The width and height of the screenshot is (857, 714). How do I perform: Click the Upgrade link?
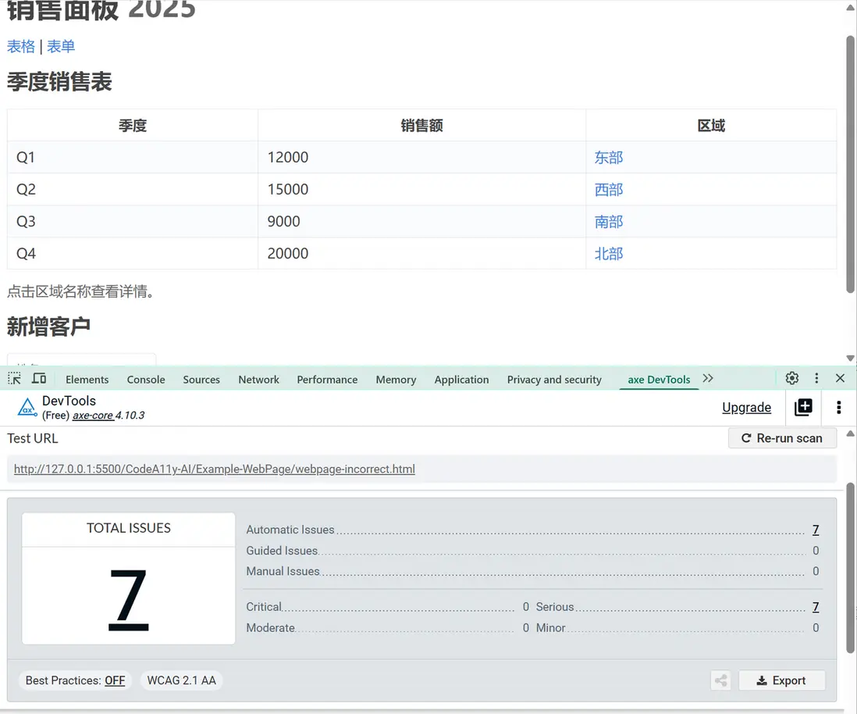click(746, 408)
